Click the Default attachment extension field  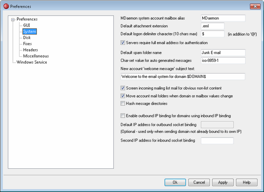coord(213,26)
